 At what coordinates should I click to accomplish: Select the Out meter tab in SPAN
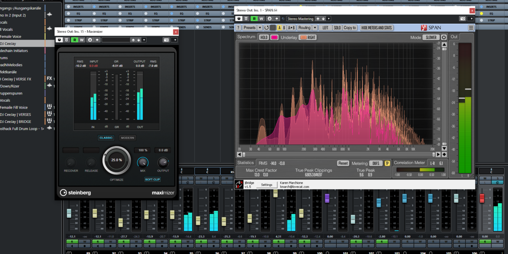point(454,37)
